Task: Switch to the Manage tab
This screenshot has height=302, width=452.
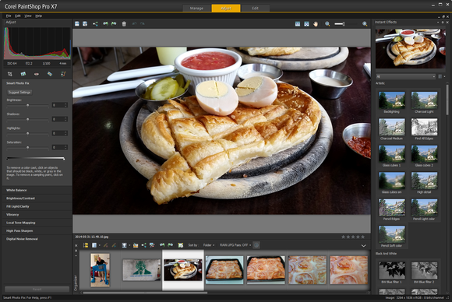Action: click(196, 9)
